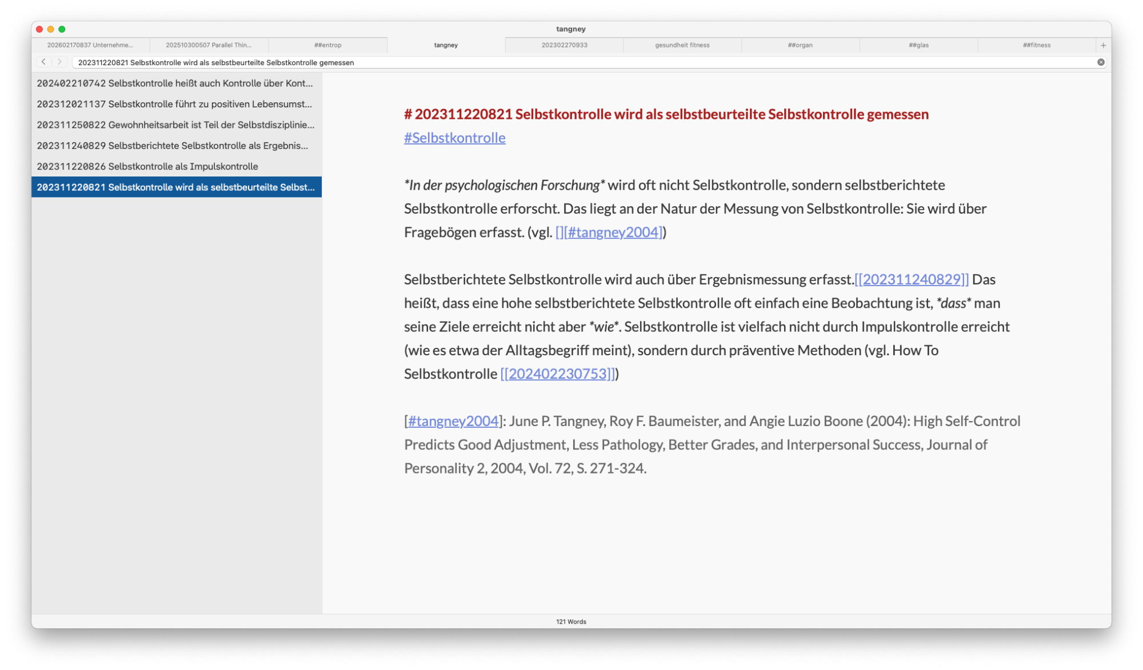1143x670 pixels.
Task: Follow the #Selbstkontrolle tag link
Action: point(454,138)
